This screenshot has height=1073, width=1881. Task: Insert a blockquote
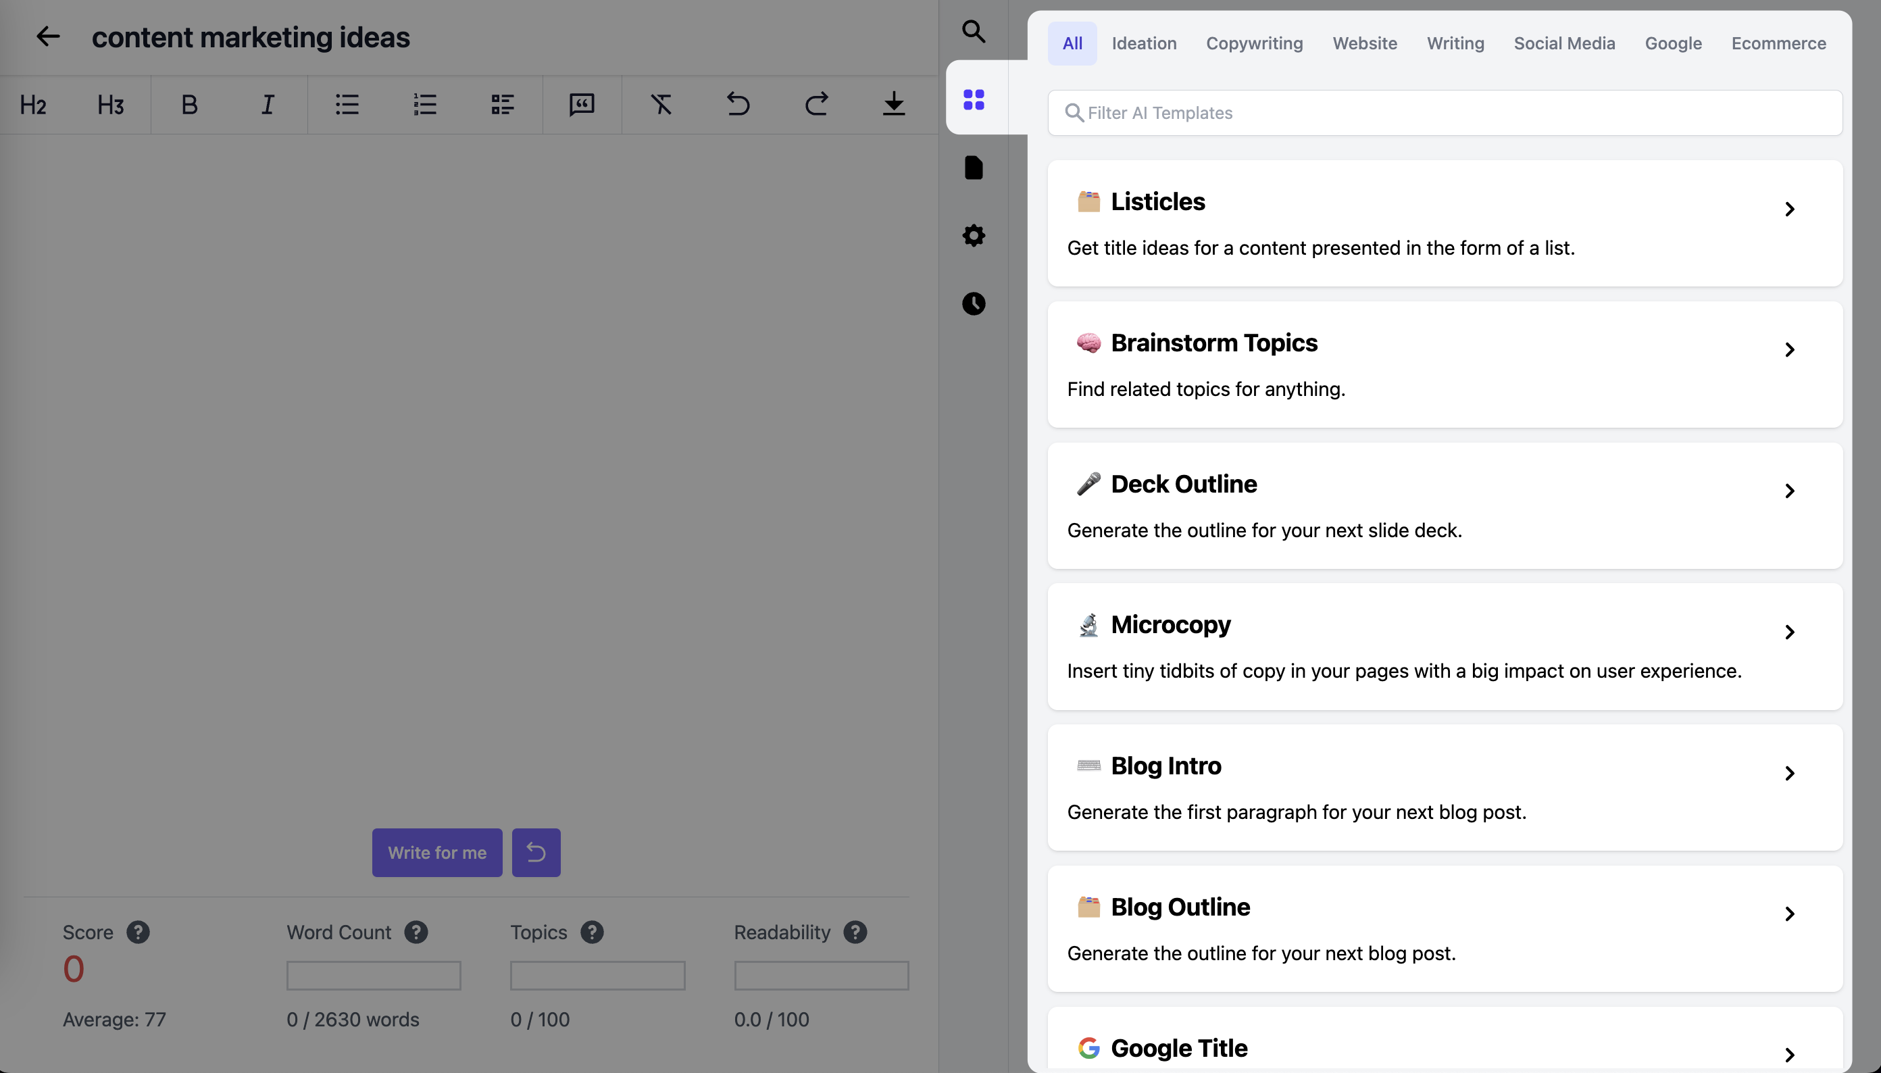(x=581, y=105)
